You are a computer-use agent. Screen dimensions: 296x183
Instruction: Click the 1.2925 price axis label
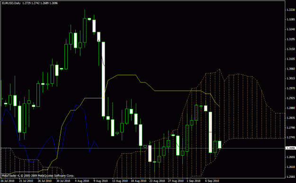pyautogui.click(x=290, y=98)
